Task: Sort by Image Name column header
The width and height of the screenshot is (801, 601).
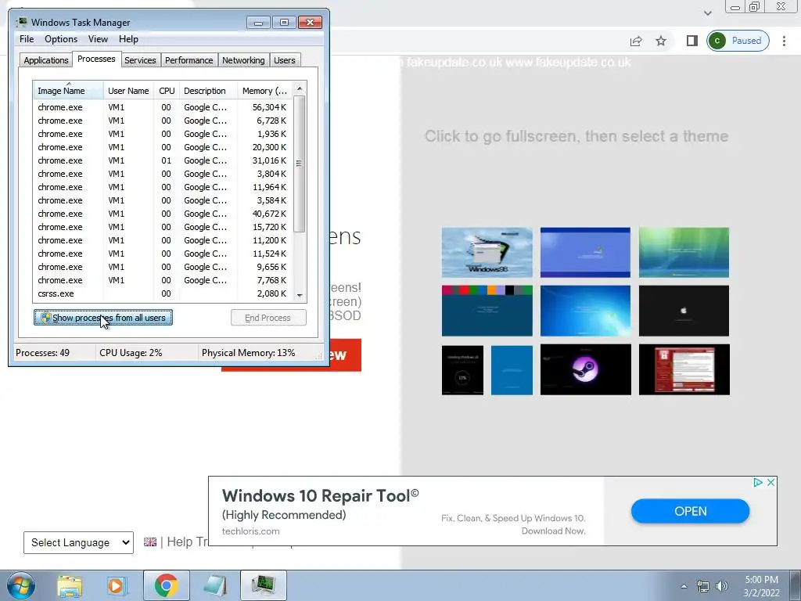Action: click(x=68, y=91)
